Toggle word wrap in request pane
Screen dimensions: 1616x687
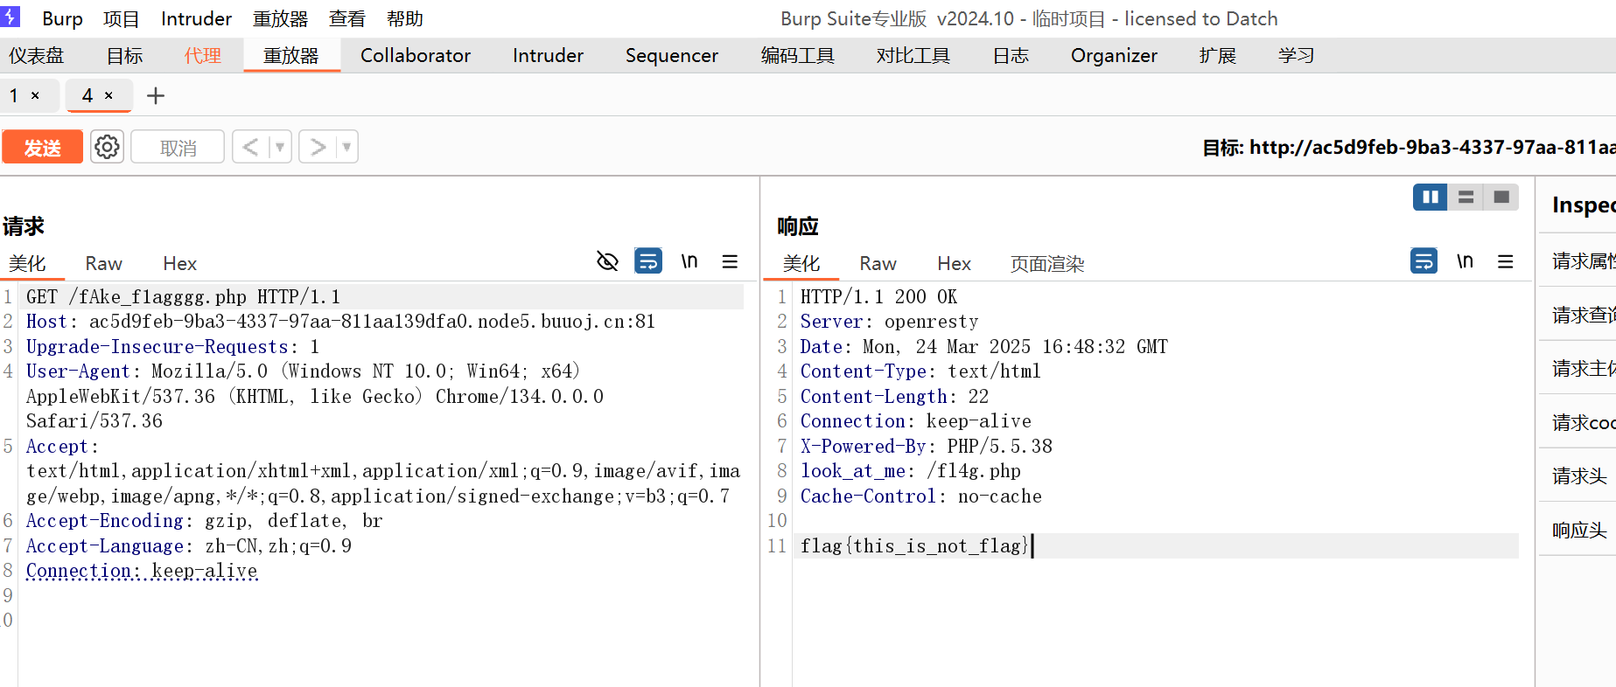(x=647, y=261)
